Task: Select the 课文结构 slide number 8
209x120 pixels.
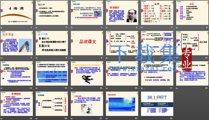Action: [52, 43]
